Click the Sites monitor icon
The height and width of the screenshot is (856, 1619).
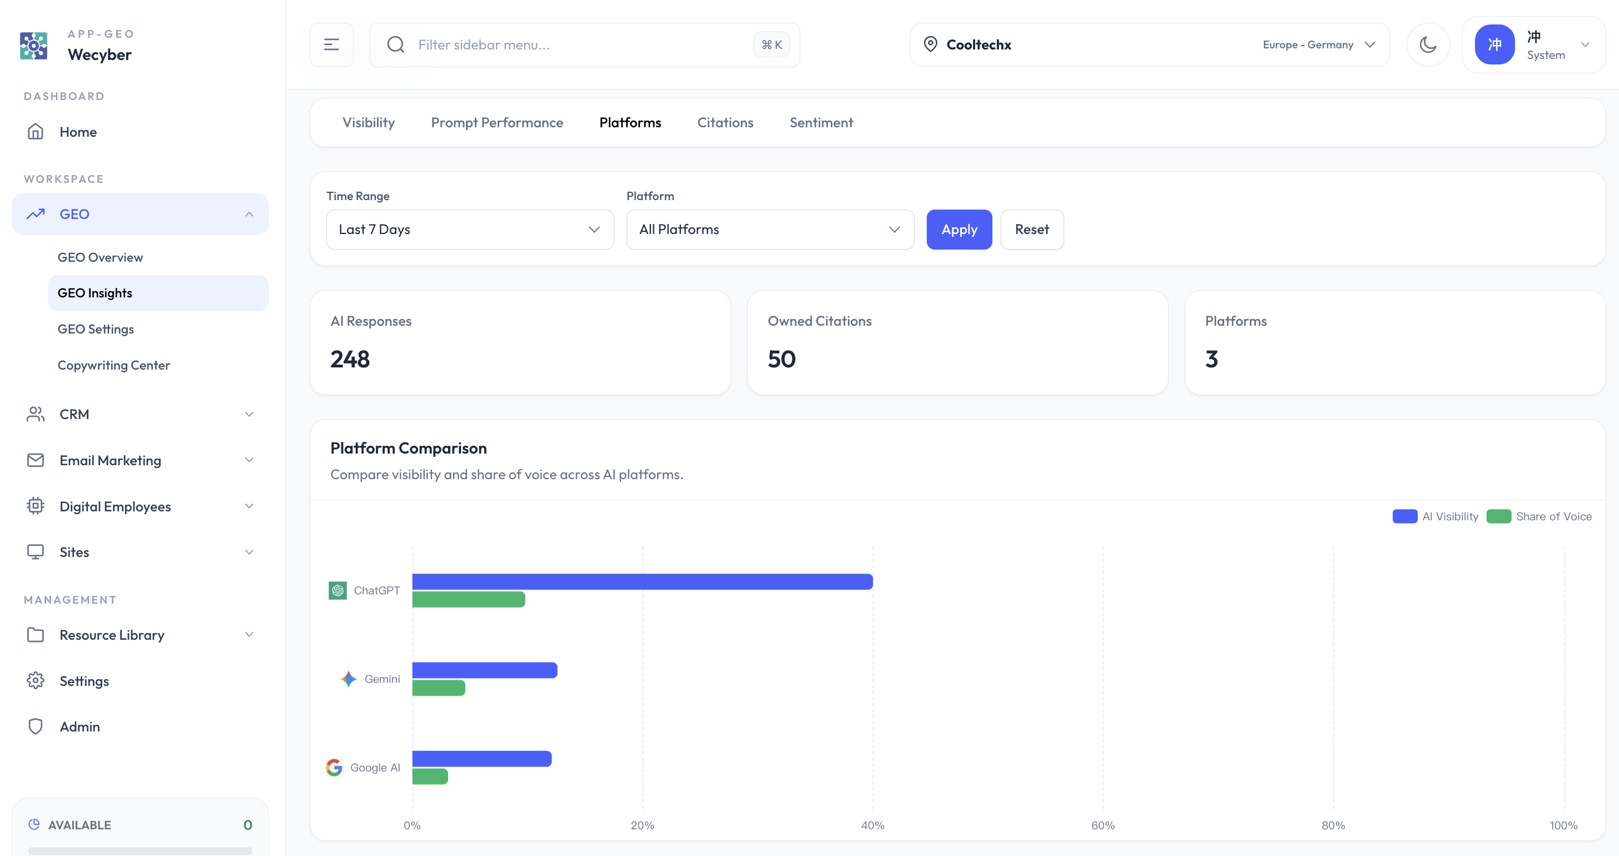click(x=36, y=552)
